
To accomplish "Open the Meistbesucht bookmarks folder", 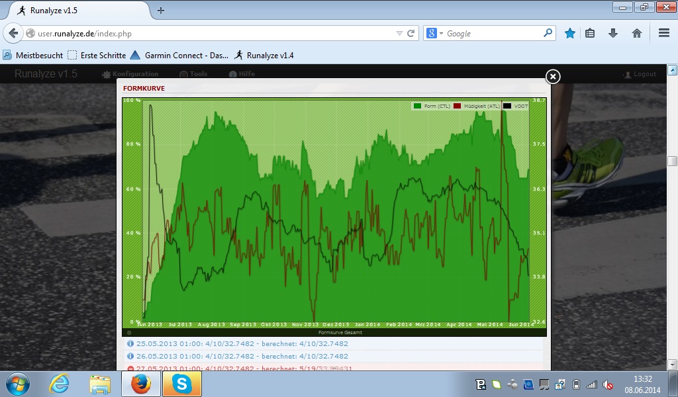I will coord(33,56).
